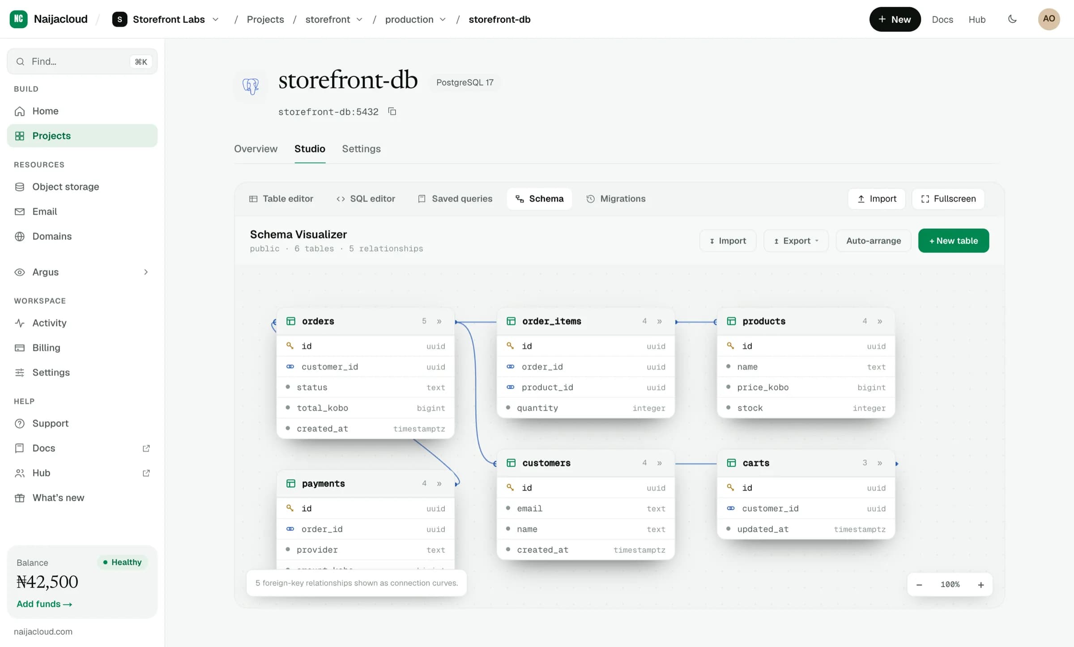The height and width of the screenshot is (647, 1074).
Task: Toggle dark mode with the moon icon
Action: (x=1012, y=19)
